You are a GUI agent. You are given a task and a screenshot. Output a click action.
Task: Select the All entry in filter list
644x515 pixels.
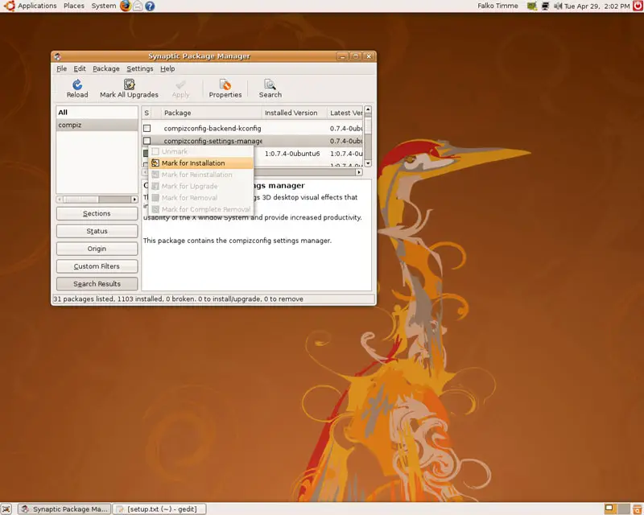coord(97,113)
